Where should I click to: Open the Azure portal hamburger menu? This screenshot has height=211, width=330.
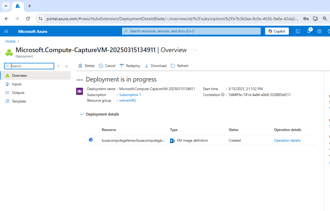[6, 31]
